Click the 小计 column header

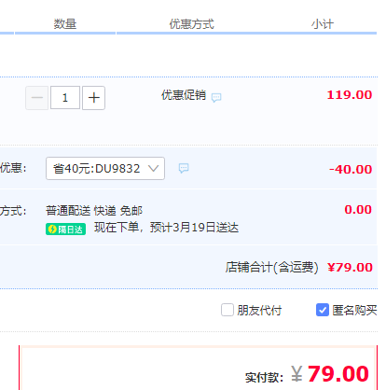tap(323, 24)
